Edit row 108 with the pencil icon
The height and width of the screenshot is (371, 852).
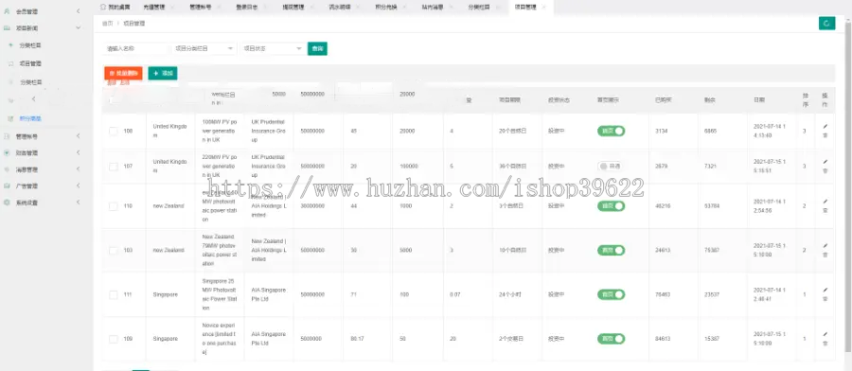tap(825, 126)
